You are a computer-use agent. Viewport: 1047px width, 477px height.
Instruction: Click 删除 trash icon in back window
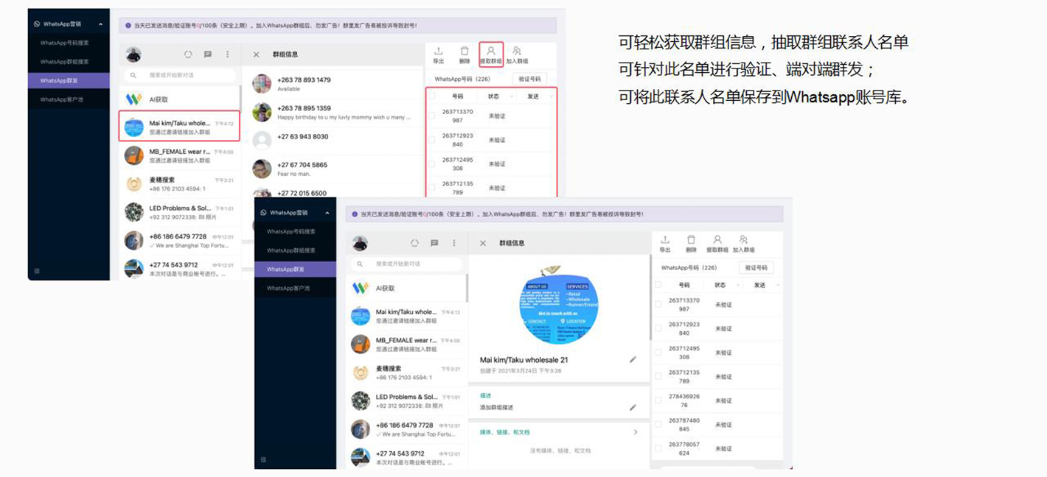point(465,51)
